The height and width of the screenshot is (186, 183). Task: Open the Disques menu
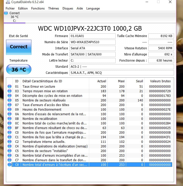click(68, 8)
